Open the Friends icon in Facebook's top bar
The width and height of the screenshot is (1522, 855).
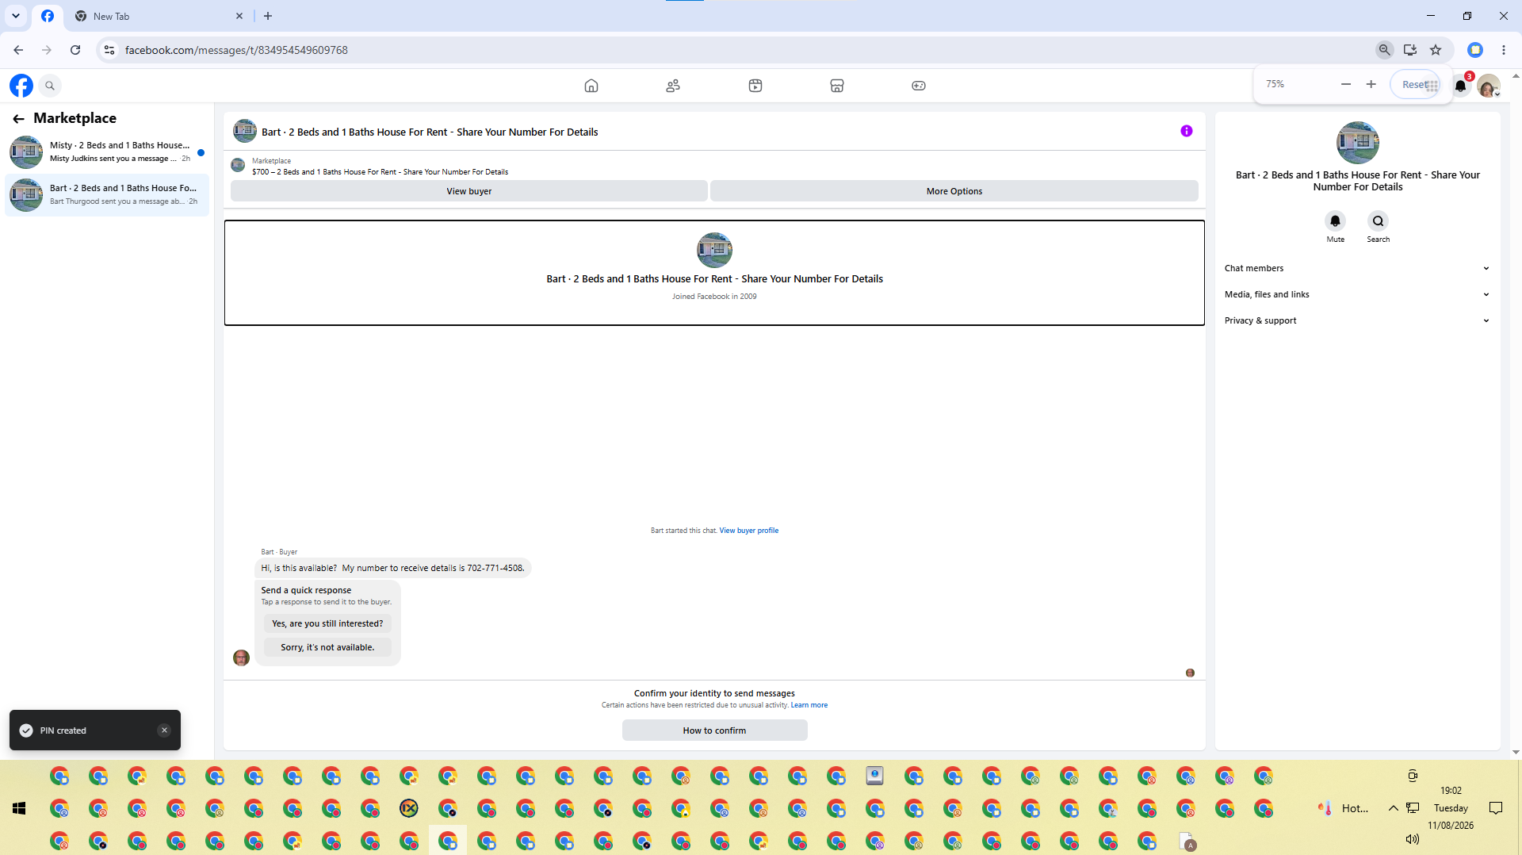pos(673,86)
